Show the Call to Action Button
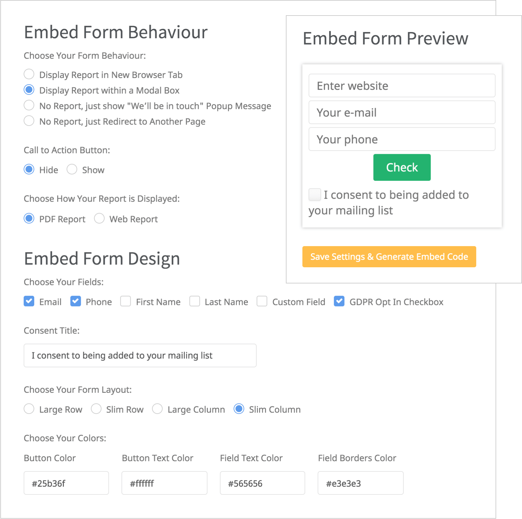This screenshot has height=519, width=522. (x=72, y=169)
